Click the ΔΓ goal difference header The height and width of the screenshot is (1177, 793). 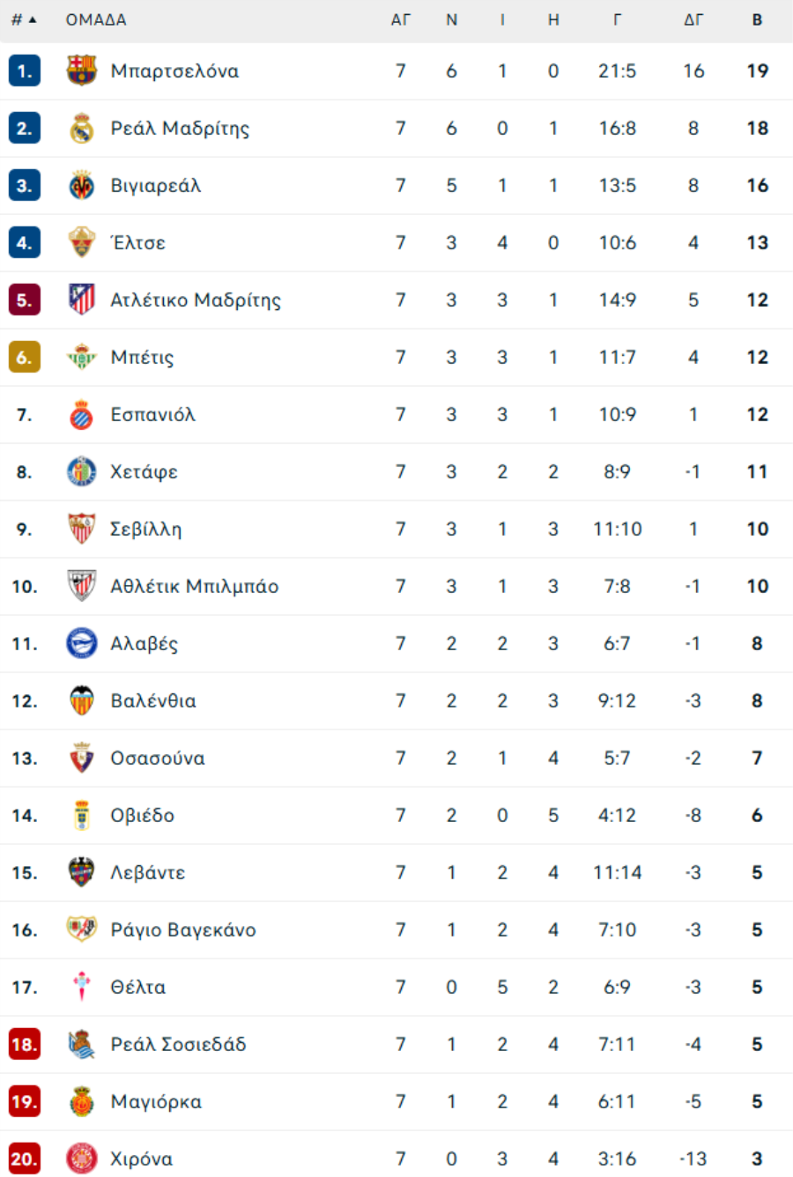pyautogui.click(x=693, y=19)
